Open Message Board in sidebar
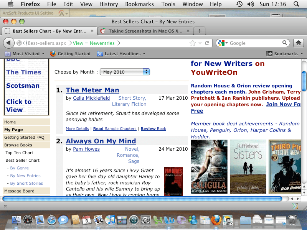The image size is (307, 230). point(26,191)
